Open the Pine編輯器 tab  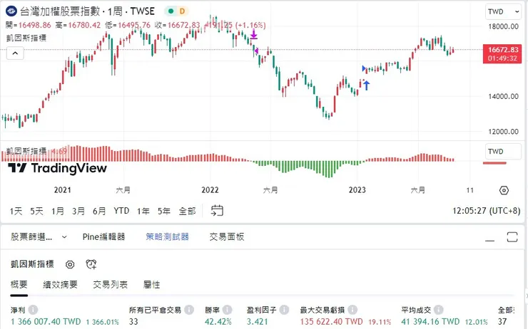pyautogui.click(x=103, y=237)
